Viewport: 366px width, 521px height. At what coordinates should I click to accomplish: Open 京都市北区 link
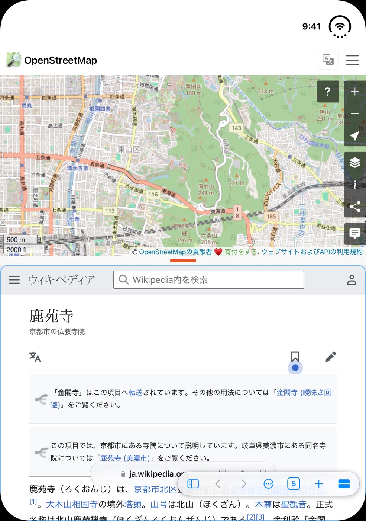[x=155, y=489]
